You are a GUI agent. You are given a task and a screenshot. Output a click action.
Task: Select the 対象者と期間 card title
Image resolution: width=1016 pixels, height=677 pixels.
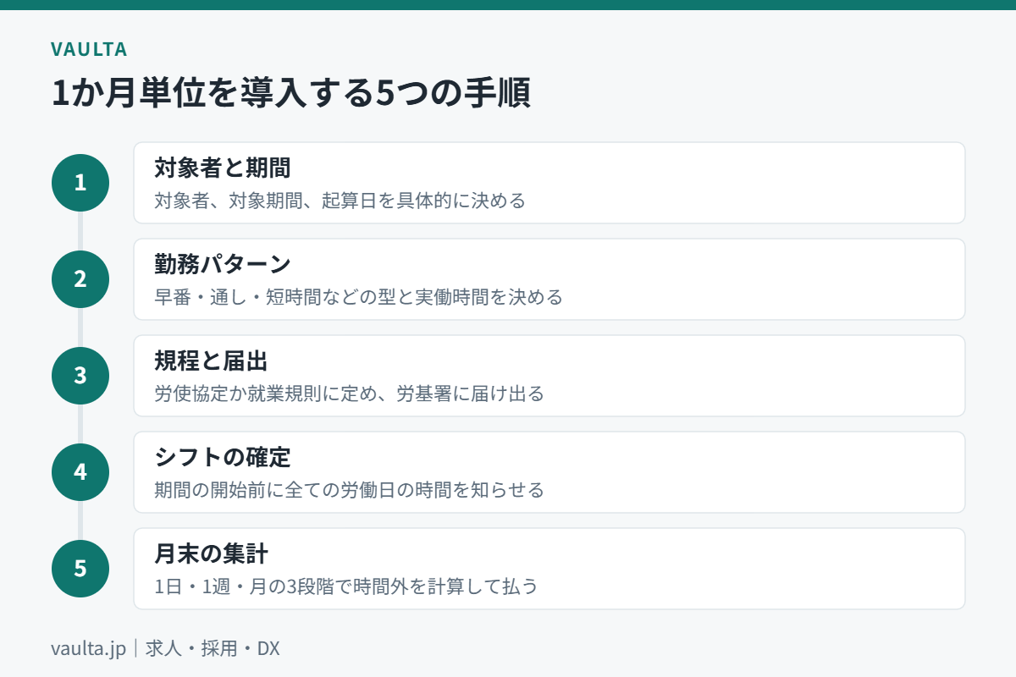[x=223, y=168]
